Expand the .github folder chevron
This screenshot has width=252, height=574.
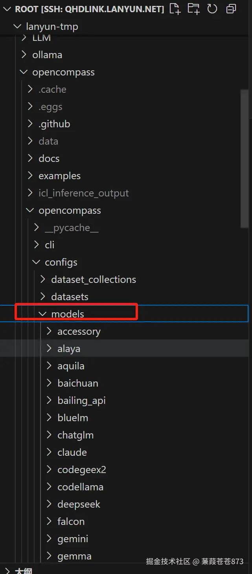click(x=30, y=124)
